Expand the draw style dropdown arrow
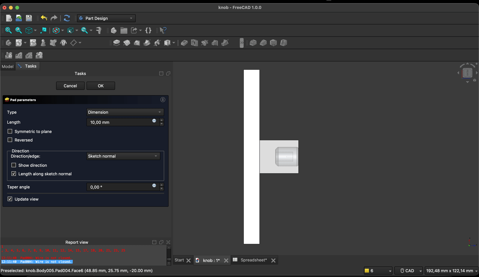The width and height of the screenshot is (479, 277). pos(63,30)
